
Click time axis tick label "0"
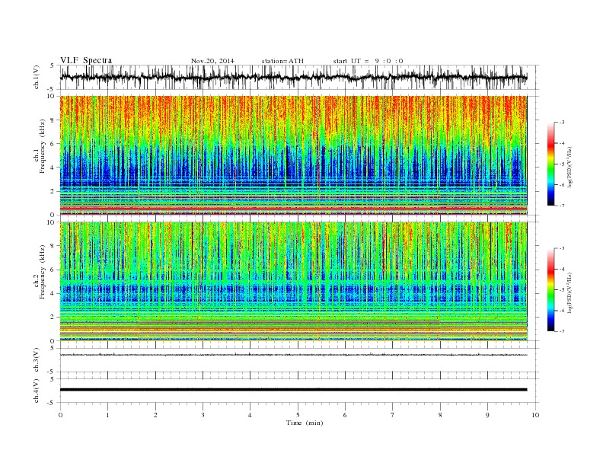click(60, 415)
